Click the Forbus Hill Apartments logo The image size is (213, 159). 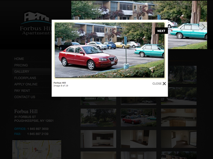tap(35, 23)
